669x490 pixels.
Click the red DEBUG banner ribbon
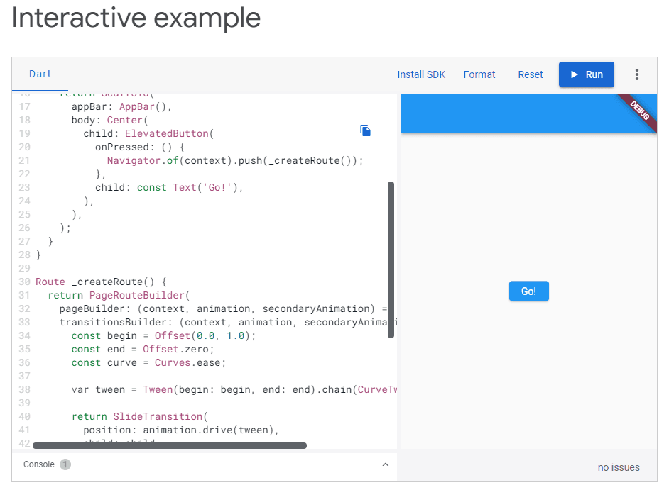638,108
